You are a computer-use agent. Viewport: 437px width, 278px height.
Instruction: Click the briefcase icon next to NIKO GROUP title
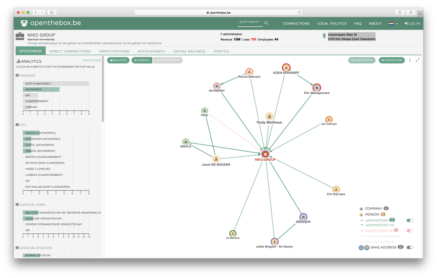[20, 36]
